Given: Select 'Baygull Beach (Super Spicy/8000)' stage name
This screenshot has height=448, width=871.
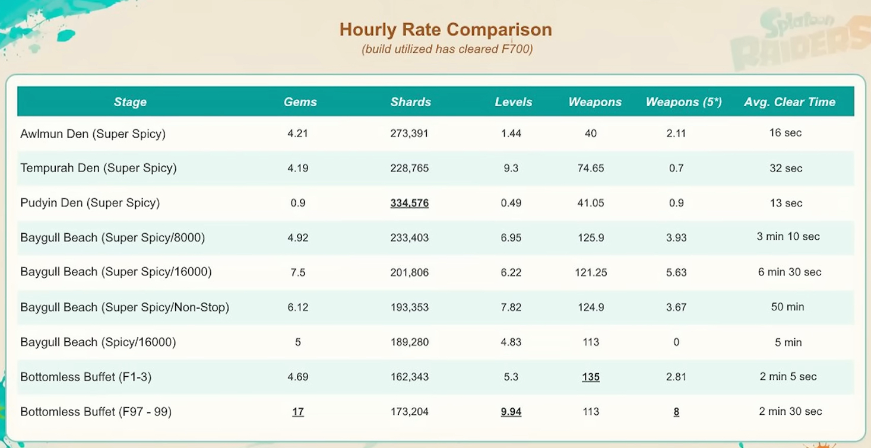Looking at the screenshot, I should coord(113,238).
